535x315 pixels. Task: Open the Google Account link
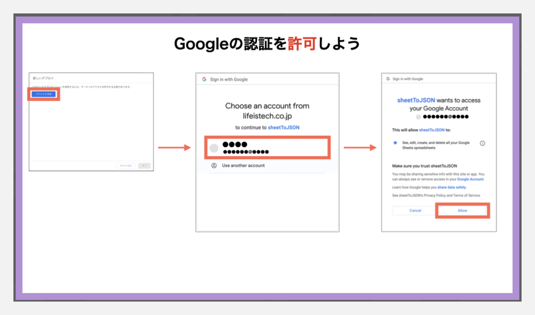(x=470, y=179)
